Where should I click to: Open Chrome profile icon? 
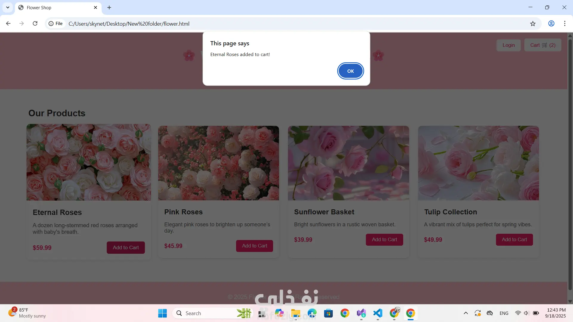(x=551, y=24)
